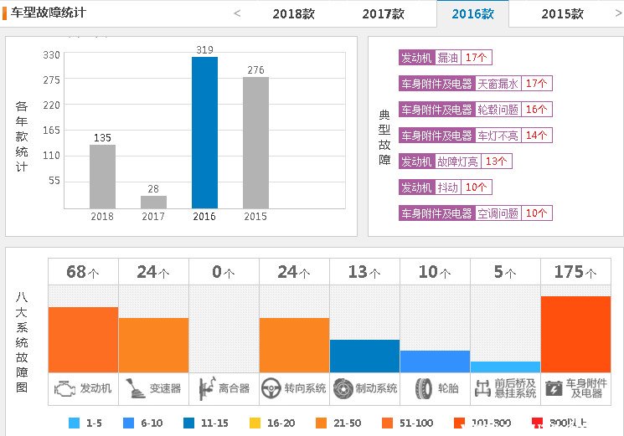Click the gearbox (变速器) shifter icon
The width and height of the screenshot is (624, 436).
134,388
